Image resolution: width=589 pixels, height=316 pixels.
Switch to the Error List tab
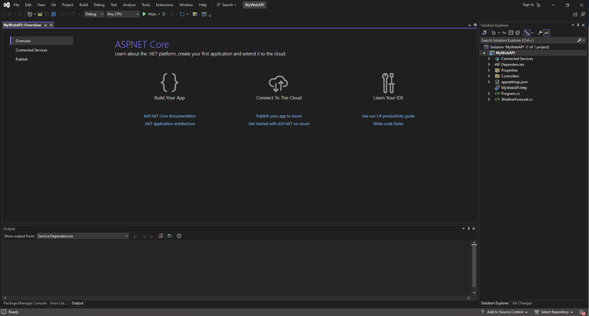(59, 303)
